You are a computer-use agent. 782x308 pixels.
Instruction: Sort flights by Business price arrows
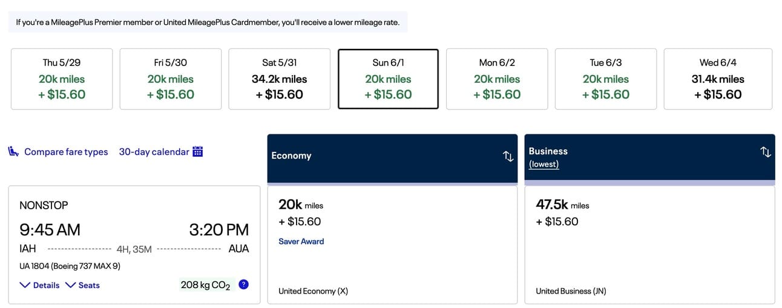coord(765,152)
